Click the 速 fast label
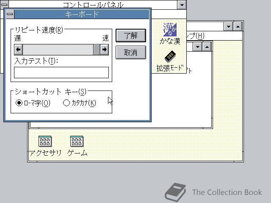Viewport: 271px width, 203px height. (105, 38)
